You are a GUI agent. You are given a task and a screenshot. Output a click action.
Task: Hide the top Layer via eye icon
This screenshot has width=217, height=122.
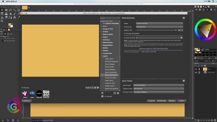tap(196, 69)
